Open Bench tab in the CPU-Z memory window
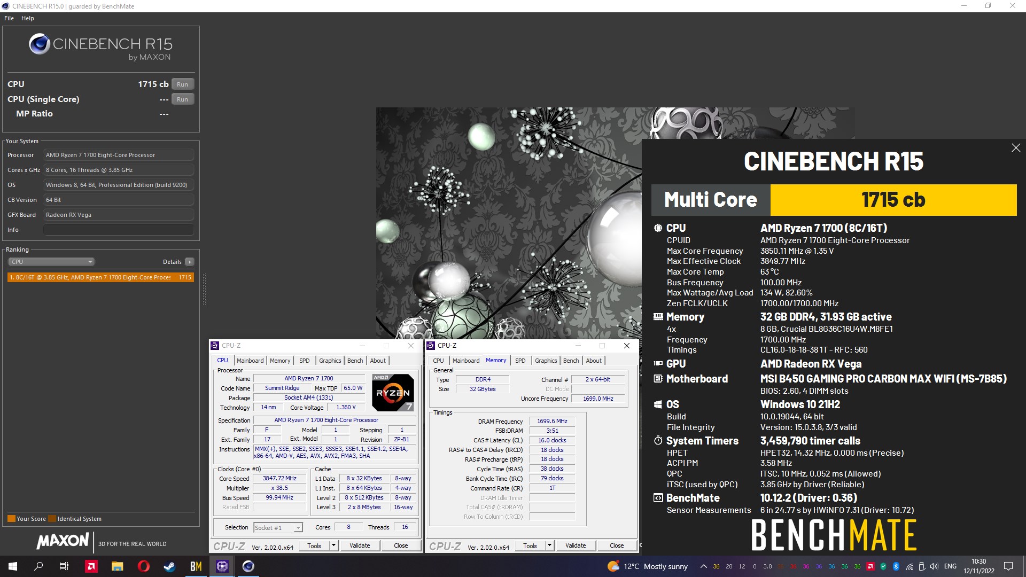Screen dimensions: 1026x577 [571, 361]
